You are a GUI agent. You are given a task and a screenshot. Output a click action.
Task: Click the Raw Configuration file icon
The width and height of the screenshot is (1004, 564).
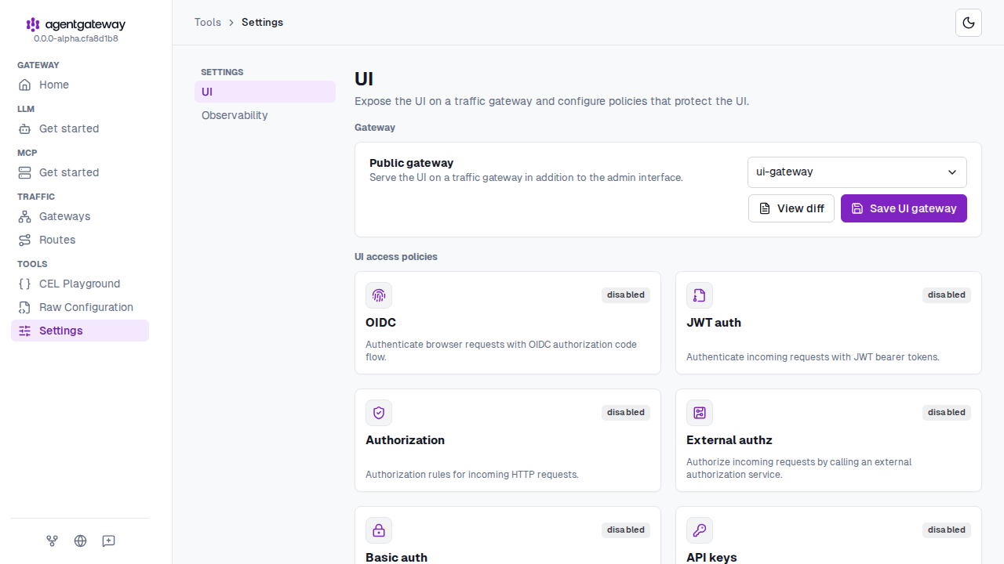point(25,307)
